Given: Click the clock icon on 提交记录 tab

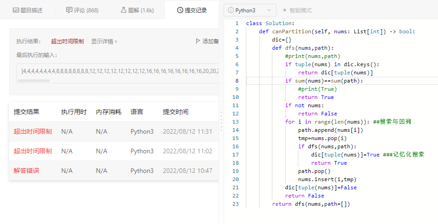Looking at the screenshot, I should pos(180,10).
